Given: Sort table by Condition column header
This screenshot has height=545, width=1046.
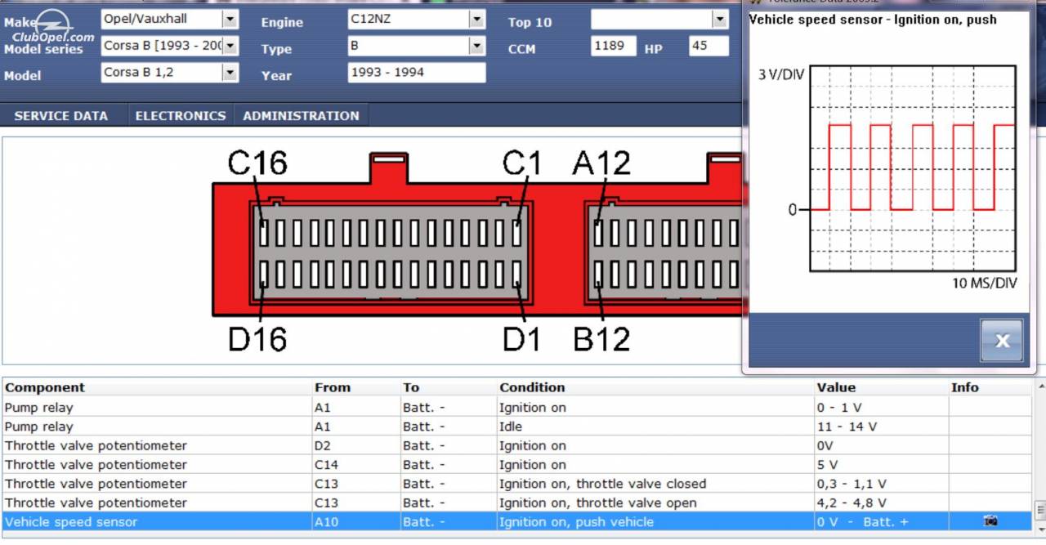Looking at the screenshot, I should [655, 387].
